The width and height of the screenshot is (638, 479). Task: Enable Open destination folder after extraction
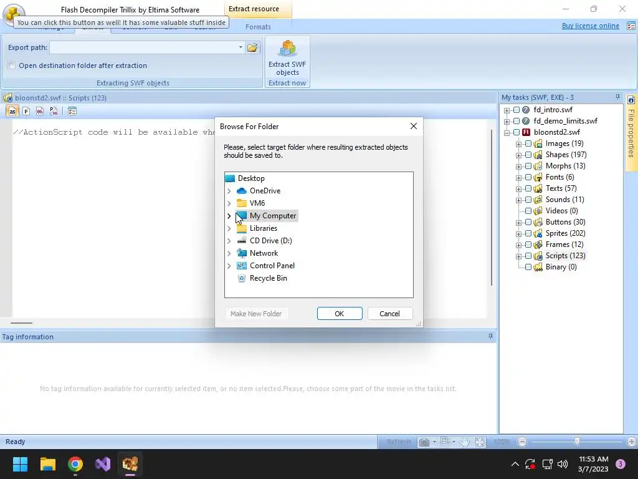coord(11,65)
